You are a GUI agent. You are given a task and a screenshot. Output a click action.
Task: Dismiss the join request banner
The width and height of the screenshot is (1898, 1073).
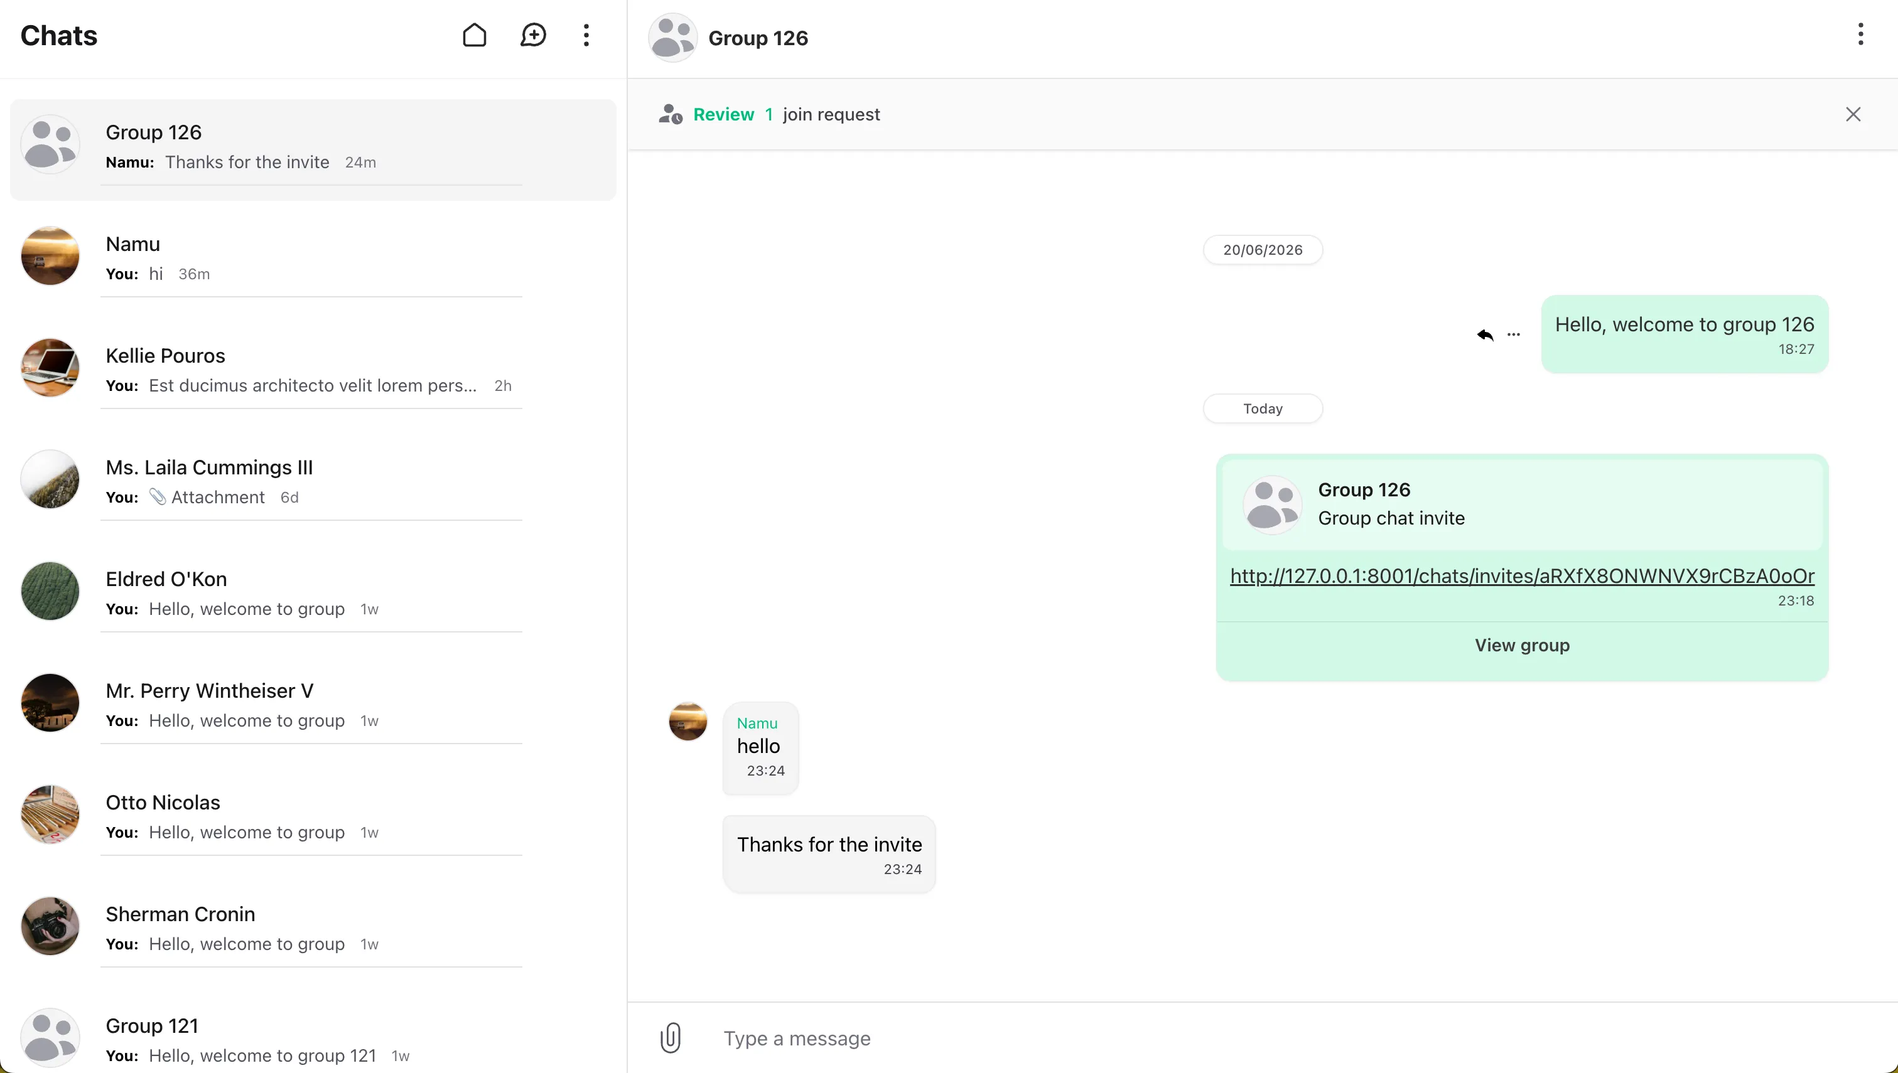(1853, 114)
